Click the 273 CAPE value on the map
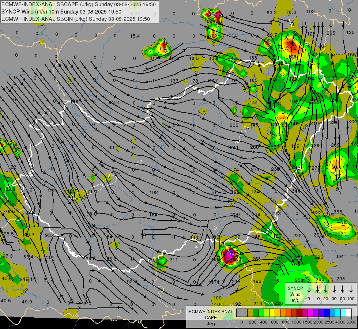 (276, 214)
